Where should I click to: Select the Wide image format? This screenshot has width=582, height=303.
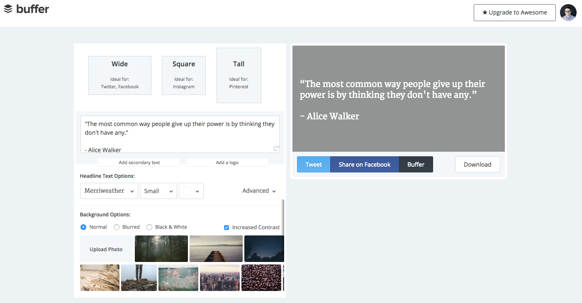(120, 75)
